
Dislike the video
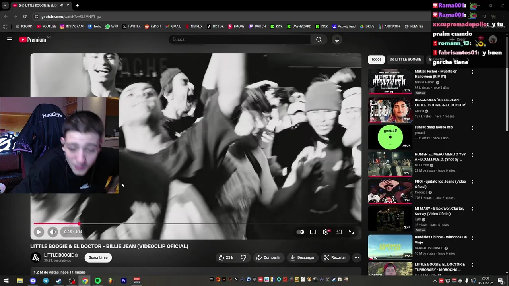click(x=243, y=257)
